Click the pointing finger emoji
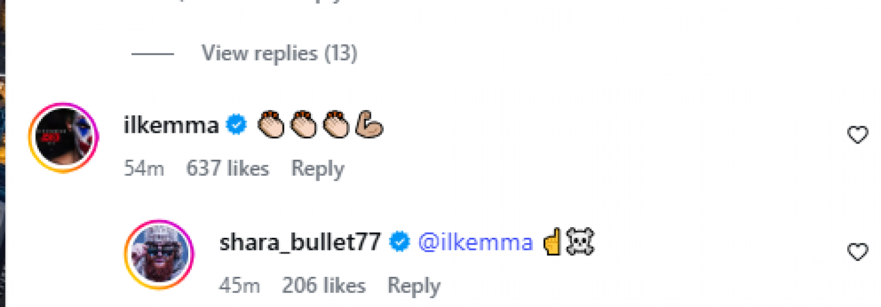Viewport: 881px width, 307px height. coord(552,242)
